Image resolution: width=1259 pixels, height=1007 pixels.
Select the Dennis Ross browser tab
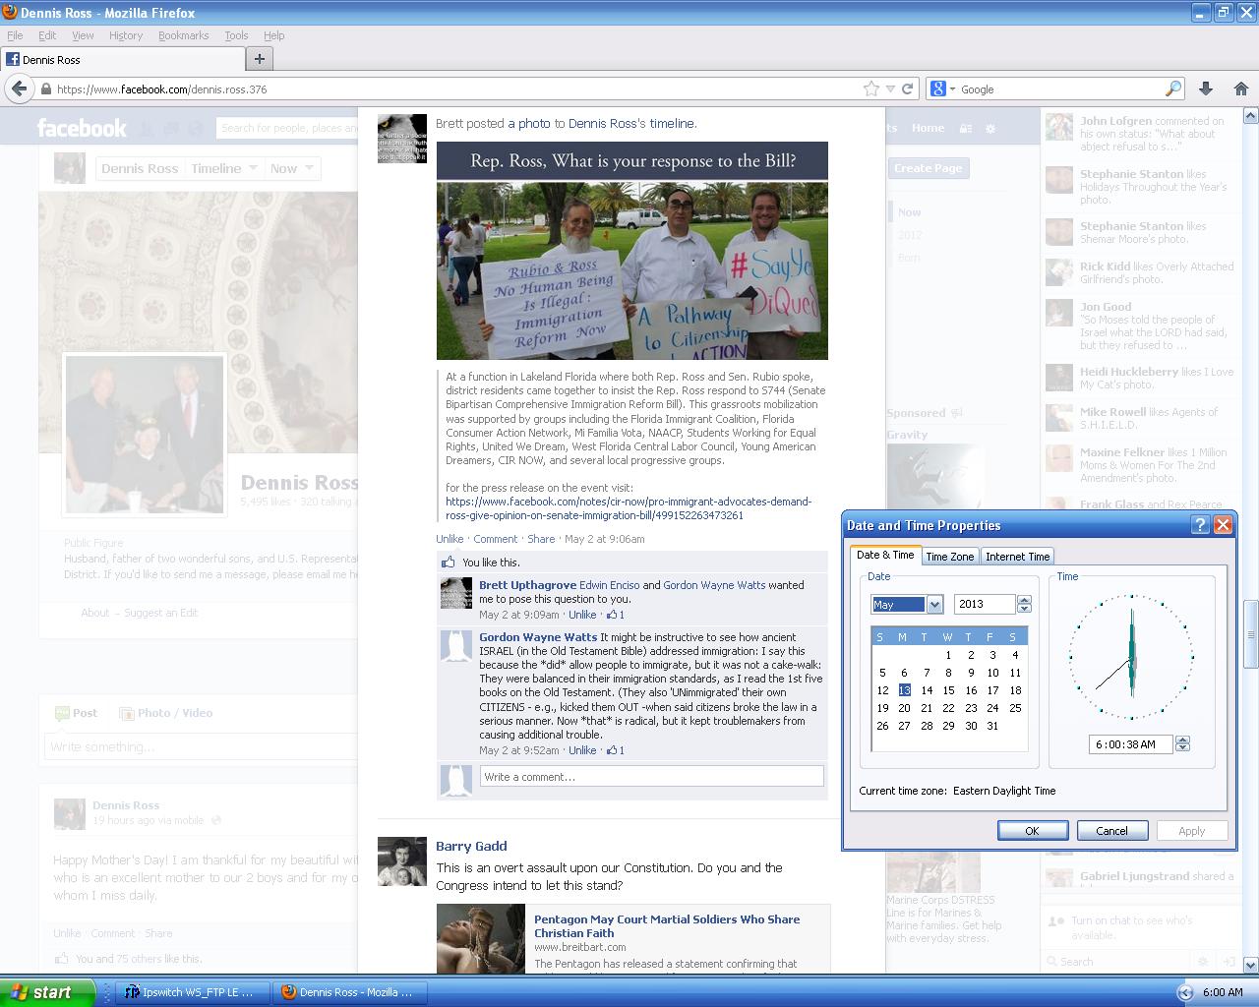[x=122, y=59]
